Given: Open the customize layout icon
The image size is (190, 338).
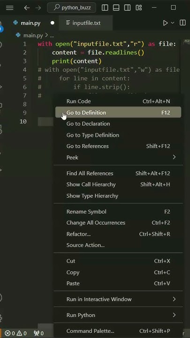Looking at the screenshot, I should coord(139,8).
